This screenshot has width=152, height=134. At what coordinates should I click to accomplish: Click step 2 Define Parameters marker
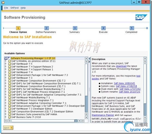[46, 28]
